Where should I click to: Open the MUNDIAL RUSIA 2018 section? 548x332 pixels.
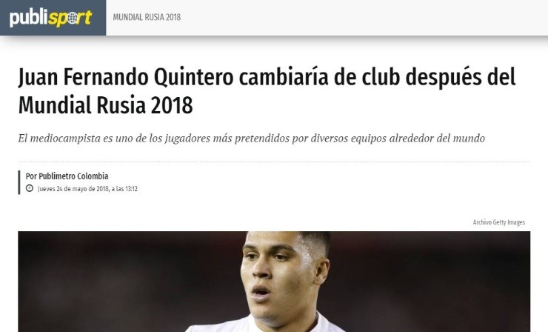(147, 17)
